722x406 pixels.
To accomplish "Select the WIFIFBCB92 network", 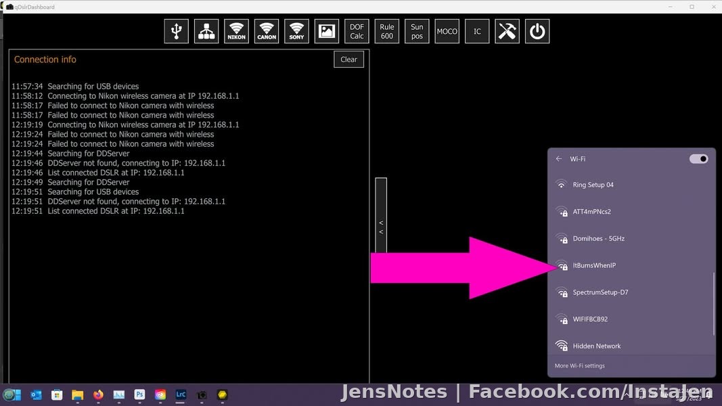I will 631,319.
